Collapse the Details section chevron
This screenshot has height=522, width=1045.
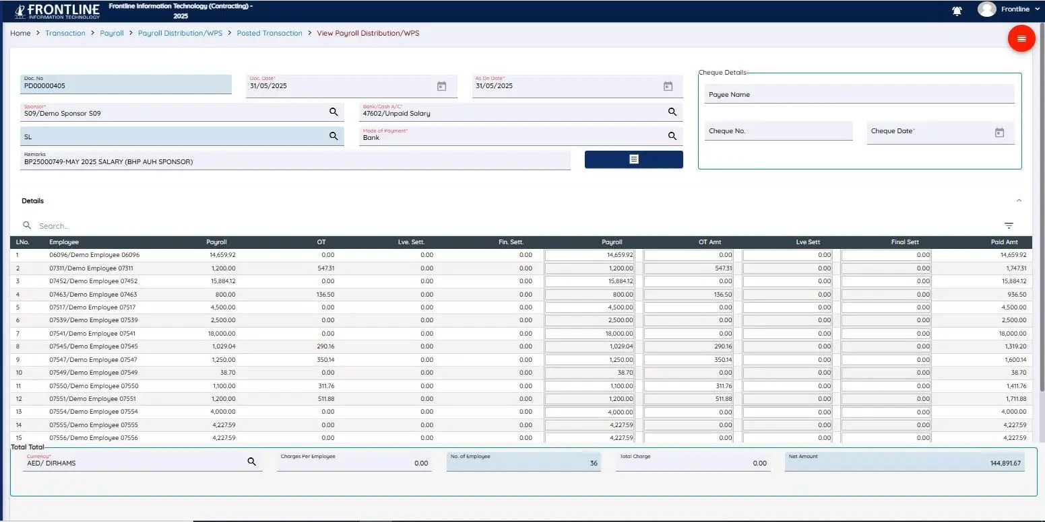point(1019,200)
